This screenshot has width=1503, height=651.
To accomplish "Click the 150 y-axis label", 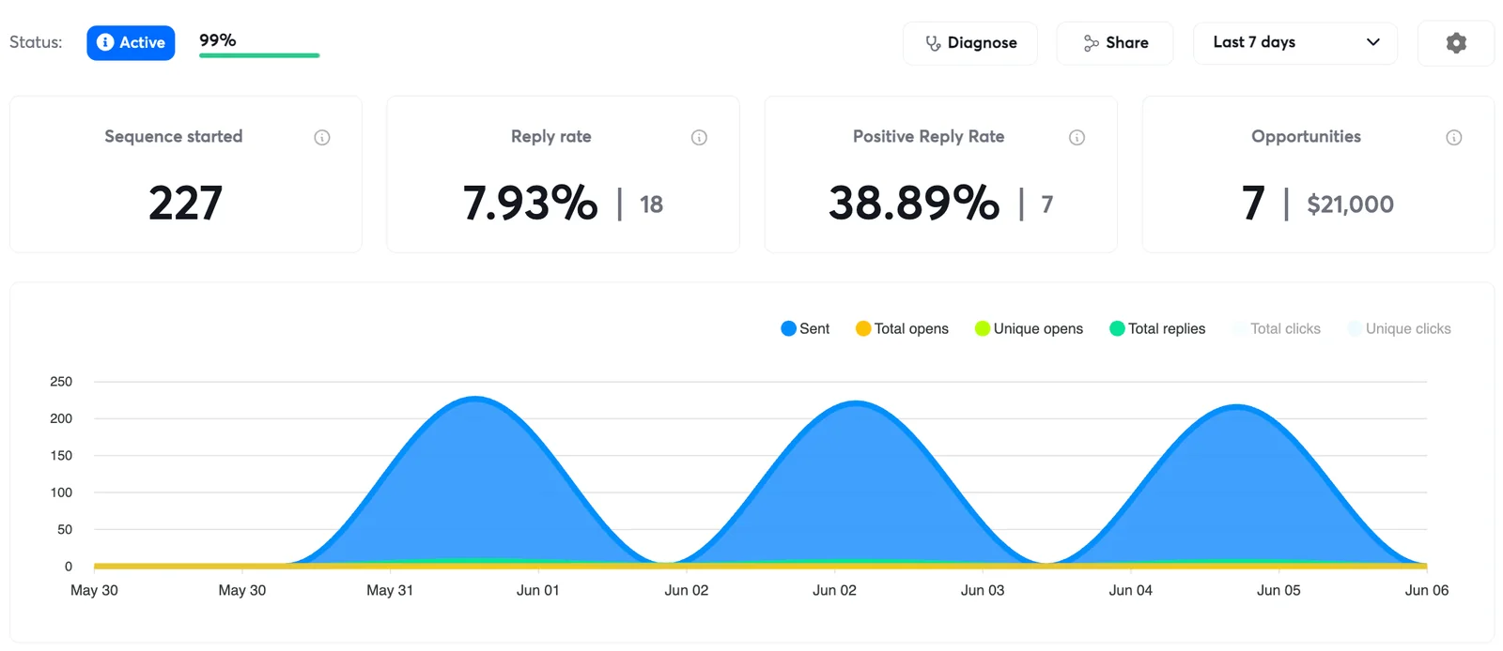I will coord(61,456).
